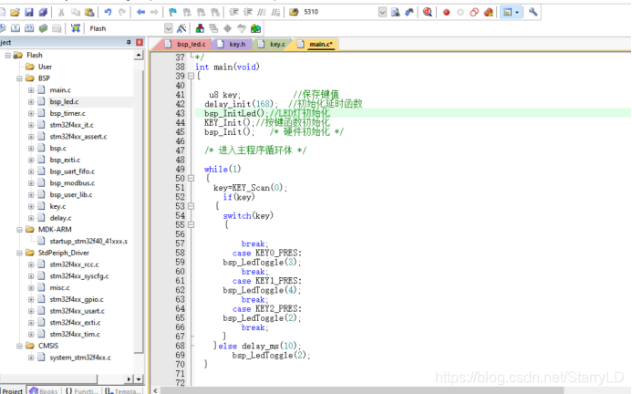This screenshot has height=394, width=632.
Task: Indent the selected lines
Action: click(233, 12)
